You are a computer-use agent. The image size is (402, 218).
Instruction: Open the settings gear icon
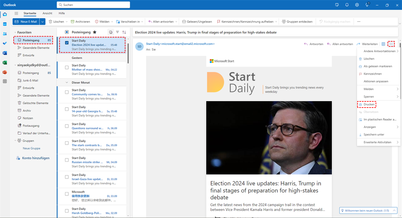click(x=357, y=5)
